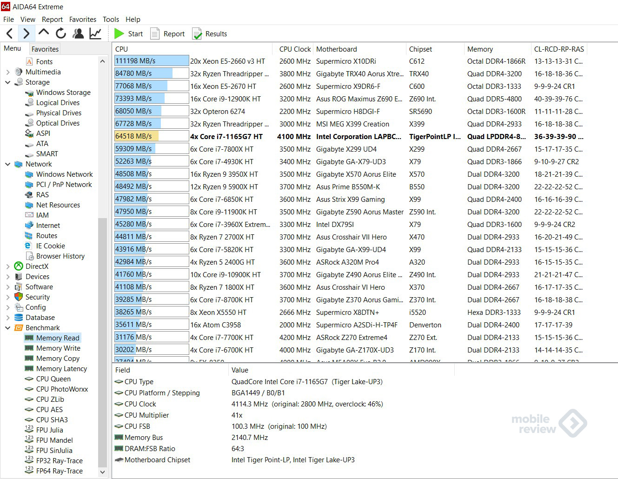This screenshot has width=618, height=479.
Task: Select the Browser History icon
Action: [29, 256]
